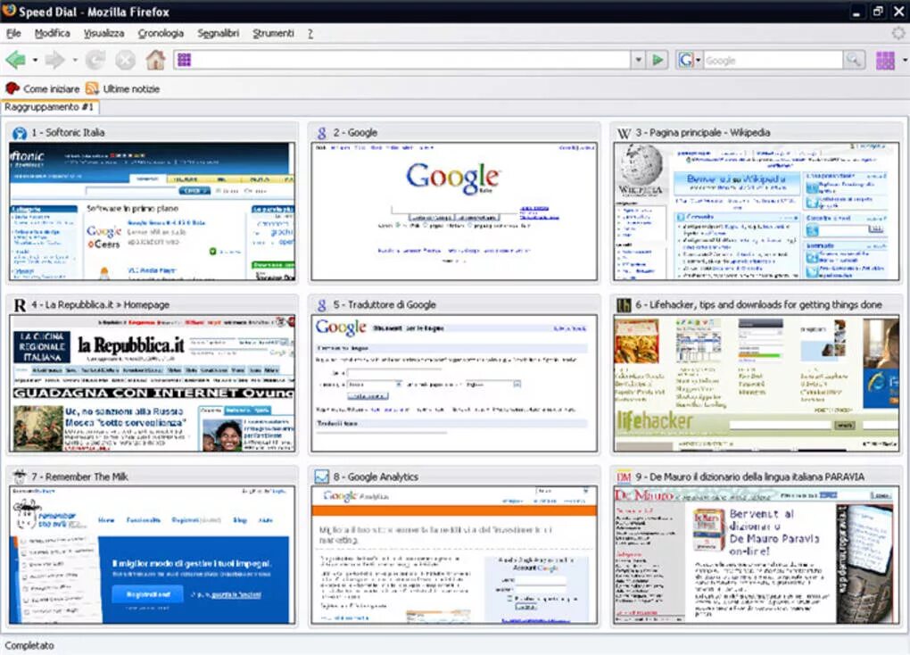Screen dimensions: 910x655
Task: Click the Reload page icon
Action: [95, 60]
